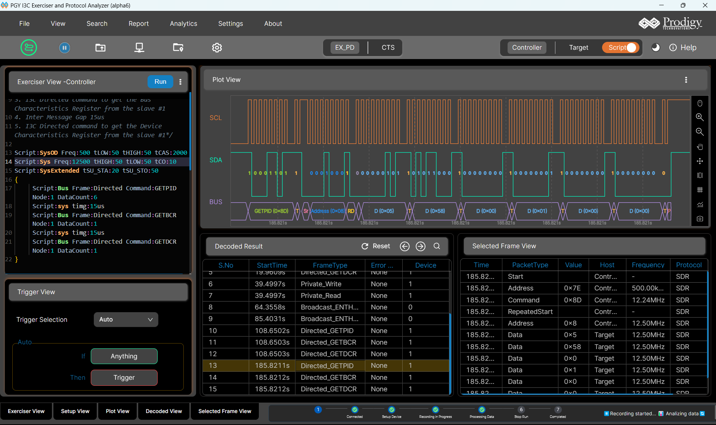Zoom in on the plot waveform

700,117
